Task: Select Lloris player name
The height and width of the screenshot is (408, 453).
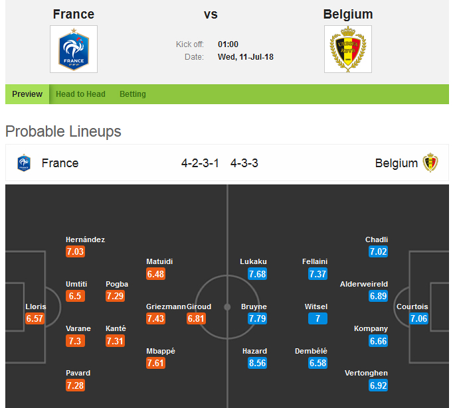Action: click(34, 306)
